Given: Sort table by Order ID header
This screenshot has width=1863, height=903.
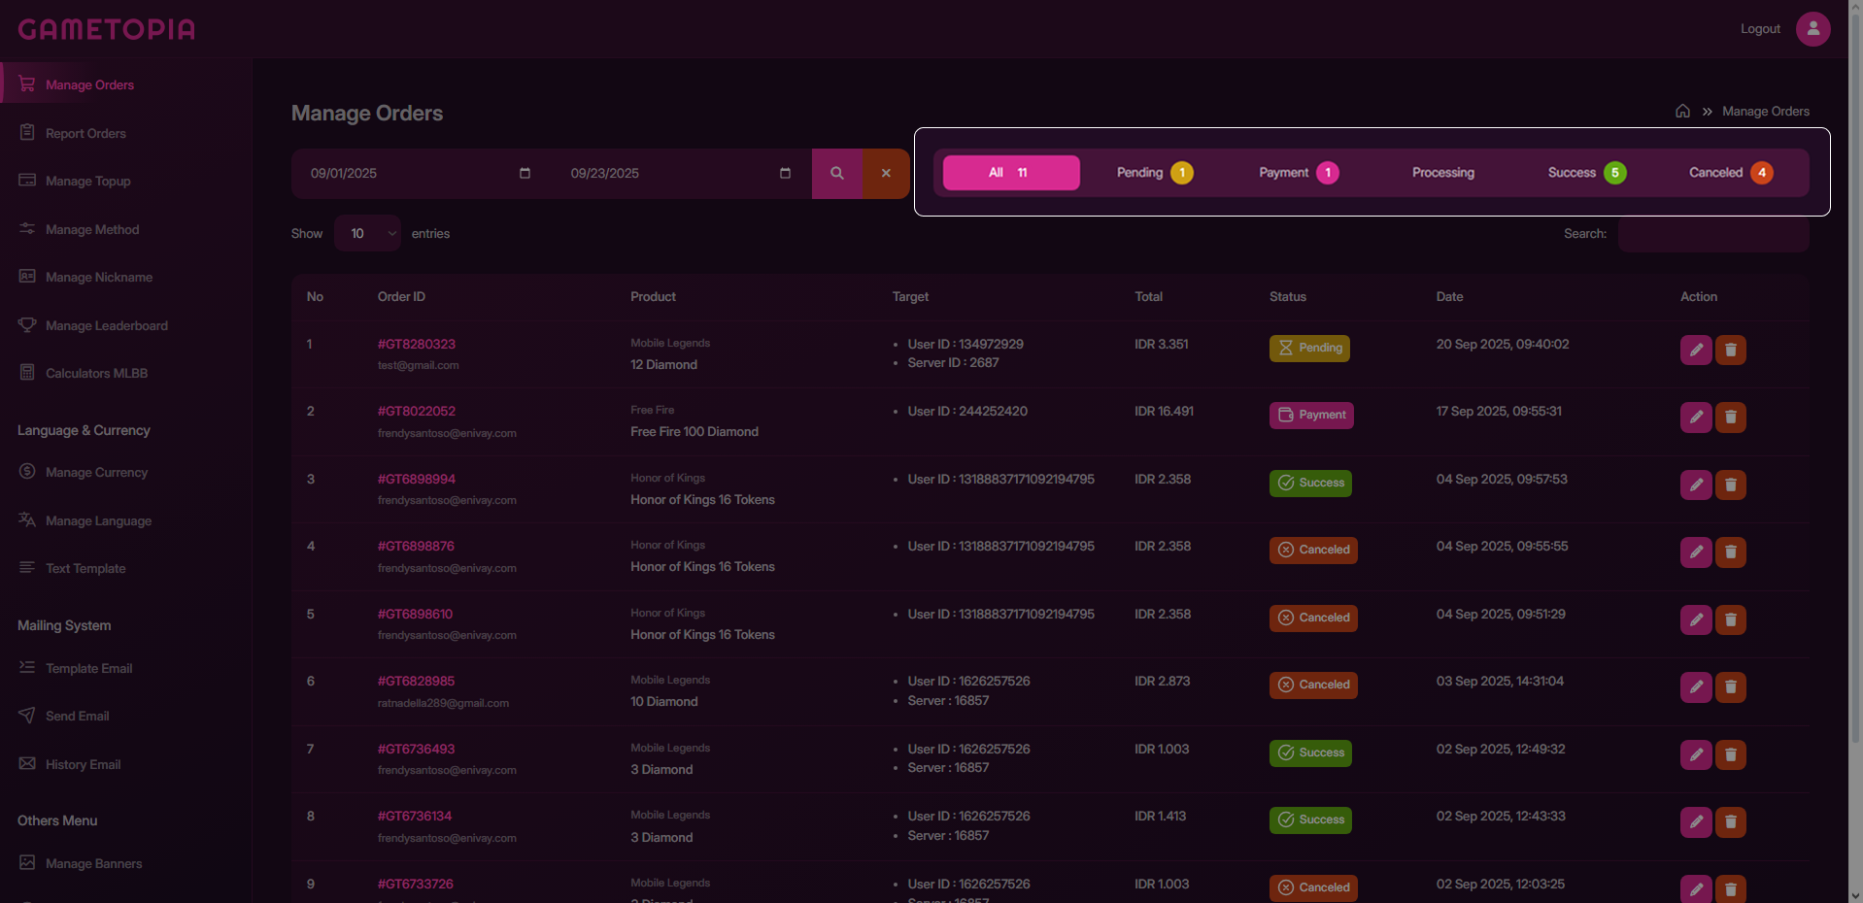Looking at the screenshot, I should click(401, 297).
